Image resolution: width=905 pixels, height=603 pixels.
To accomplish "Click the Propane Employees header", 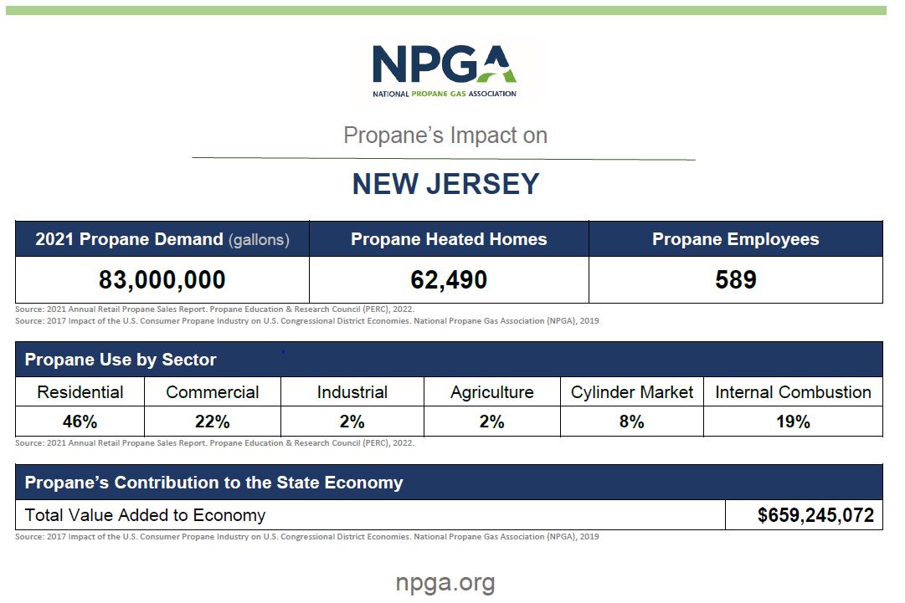I will (x=735, y=239).
